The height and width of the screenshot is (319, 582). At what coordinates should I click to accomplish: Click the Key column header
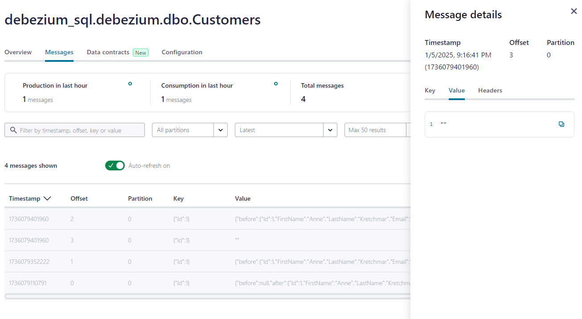[178, 198]
